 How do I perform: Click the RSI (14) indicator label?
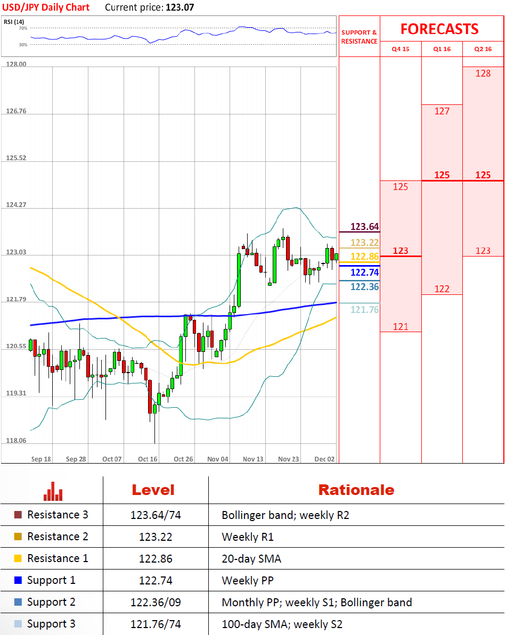click(14, 21)
